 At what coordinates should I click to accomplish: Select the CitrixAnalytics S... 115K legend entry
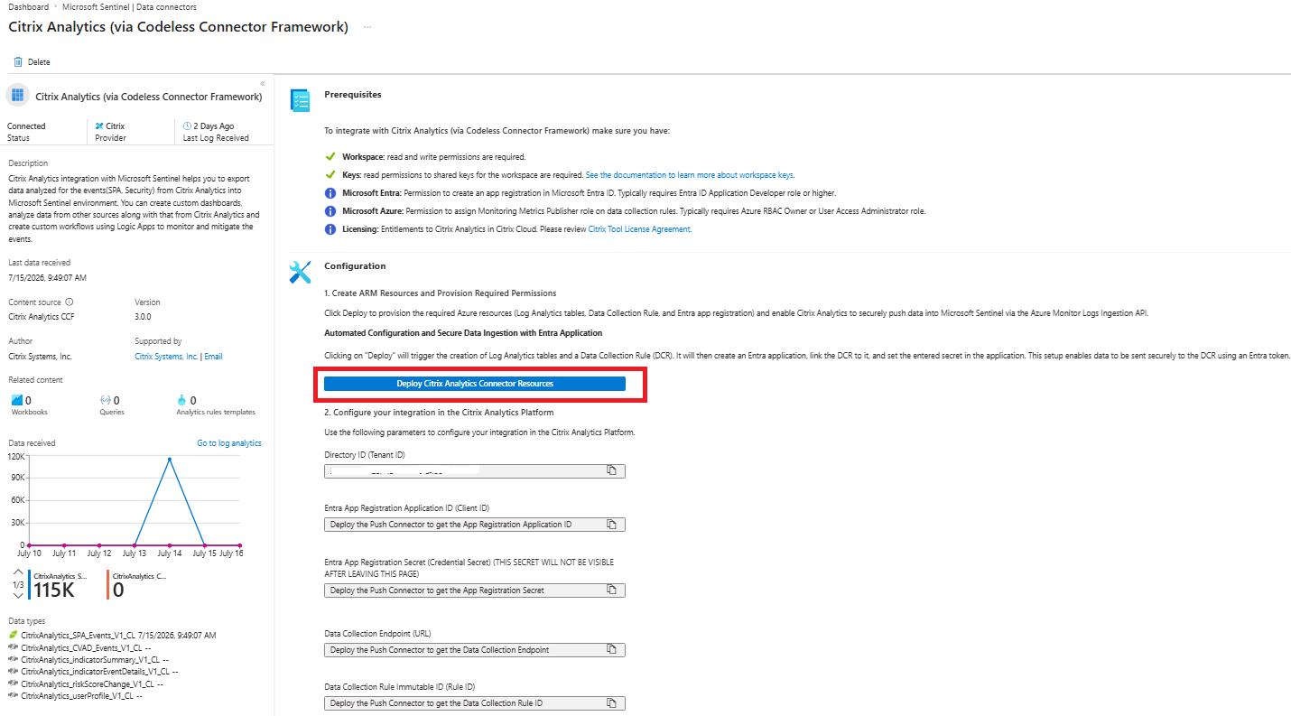tap(60, 585)
